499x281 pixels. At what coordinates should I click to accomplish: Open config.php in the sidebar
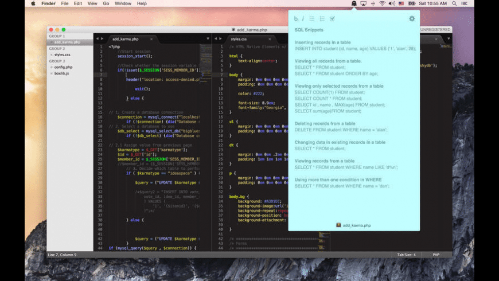point(63,67)
